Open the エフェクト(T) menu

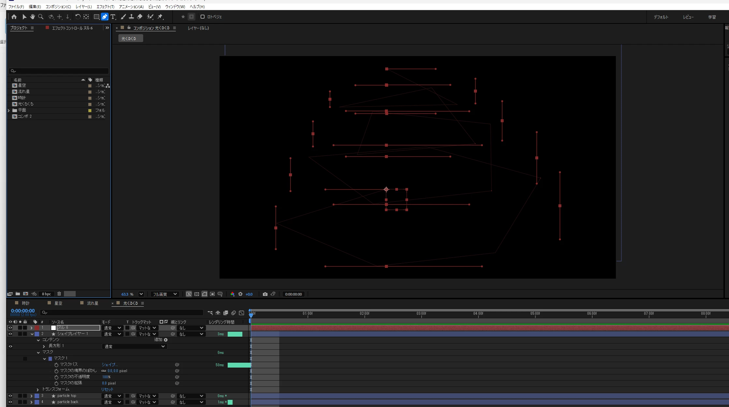point(105,7)
